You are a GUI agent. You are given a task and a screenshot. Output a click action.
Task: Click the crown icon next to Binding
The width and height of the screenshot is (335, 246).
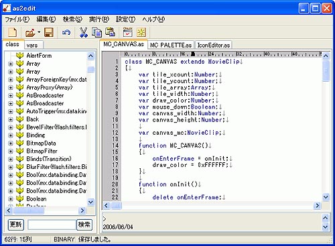click(20, 135)
